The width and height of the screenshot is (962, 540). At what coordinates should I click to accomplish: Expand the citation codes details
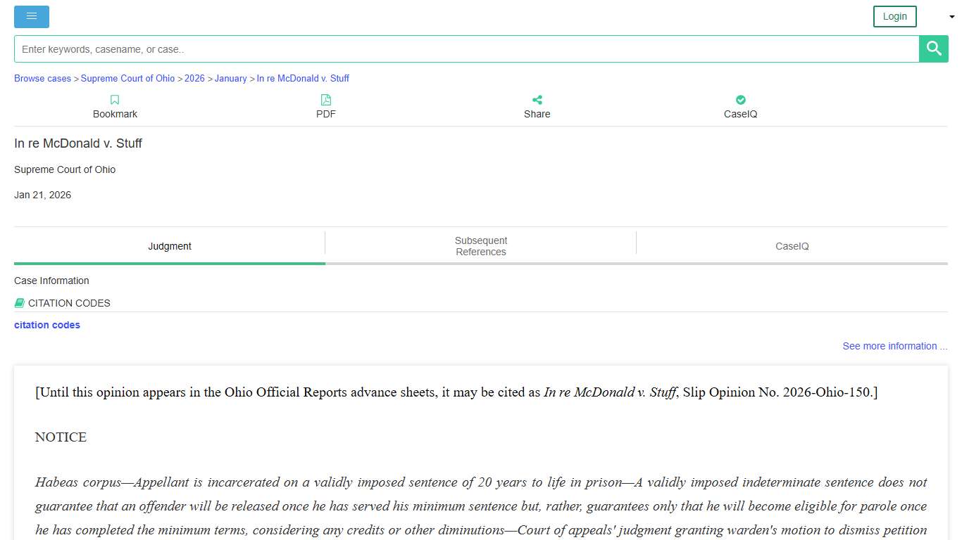(46, 325)
